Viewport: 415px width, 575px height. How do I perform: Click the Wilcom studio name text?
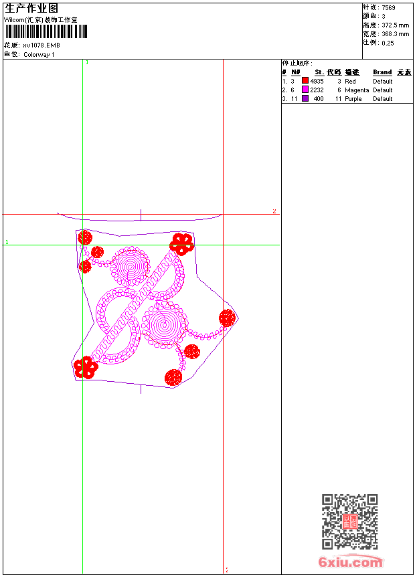(x=41, y=20)
